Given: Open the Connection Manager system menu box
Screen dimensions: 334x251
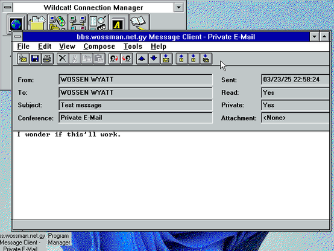Looking at the screenshot, I should [x=8, y=7].
